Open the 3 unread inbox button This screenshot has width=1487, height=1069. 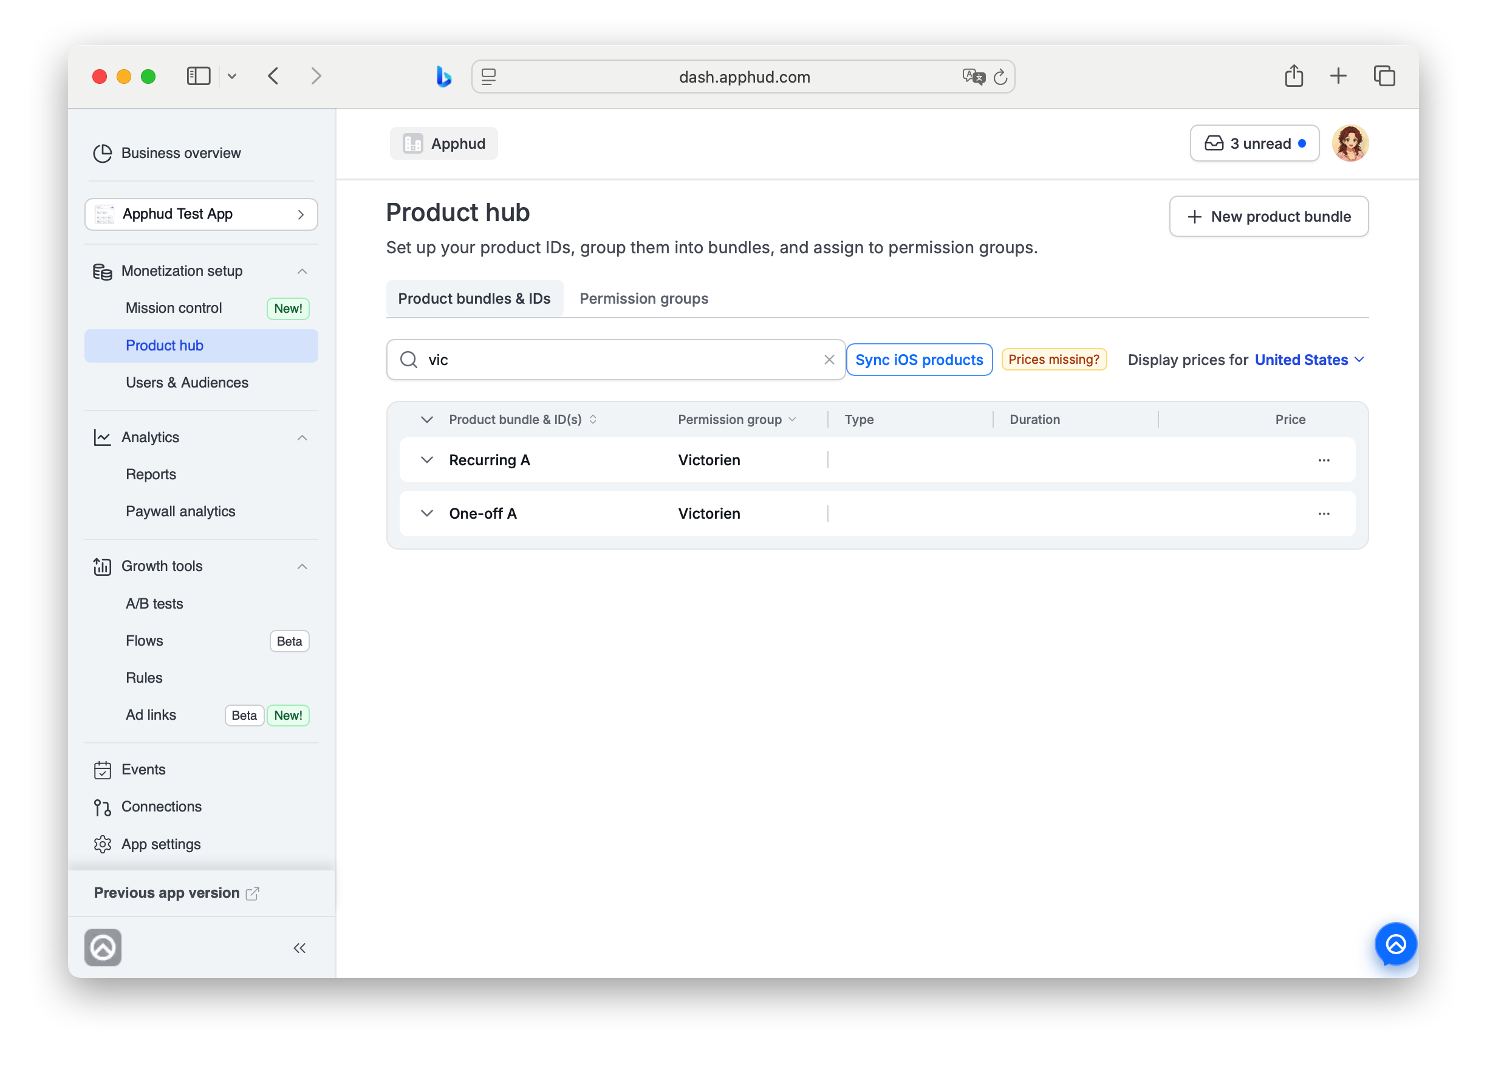[x=1254, y=143]
